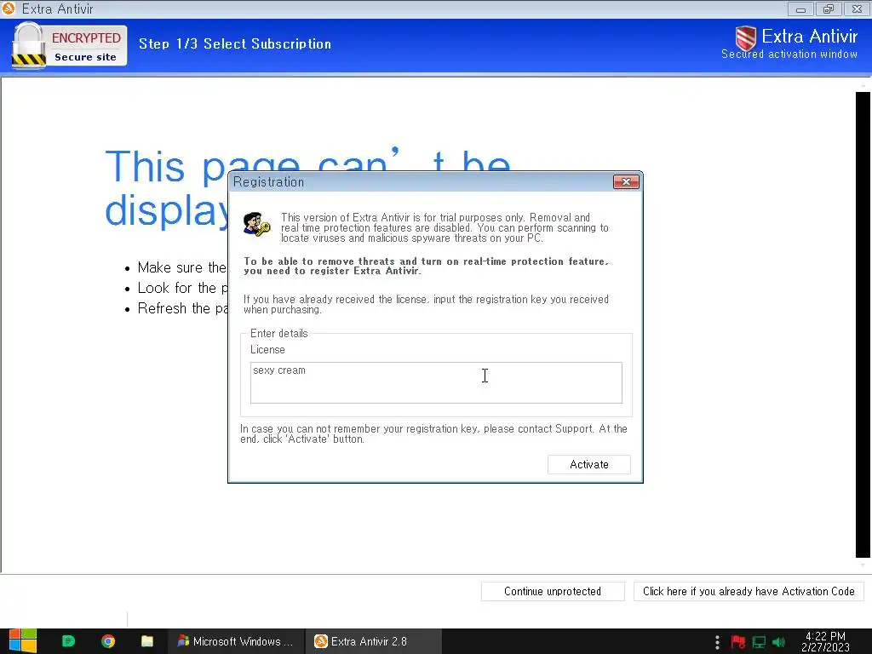Click the ENCRYPTED Secure site padlock badge
Screen dimensions: 872x654
point(69,46)
